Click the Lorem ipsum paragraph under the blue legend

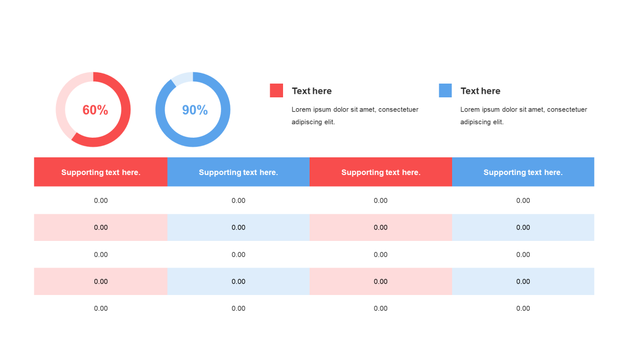(x=523, y=116)
